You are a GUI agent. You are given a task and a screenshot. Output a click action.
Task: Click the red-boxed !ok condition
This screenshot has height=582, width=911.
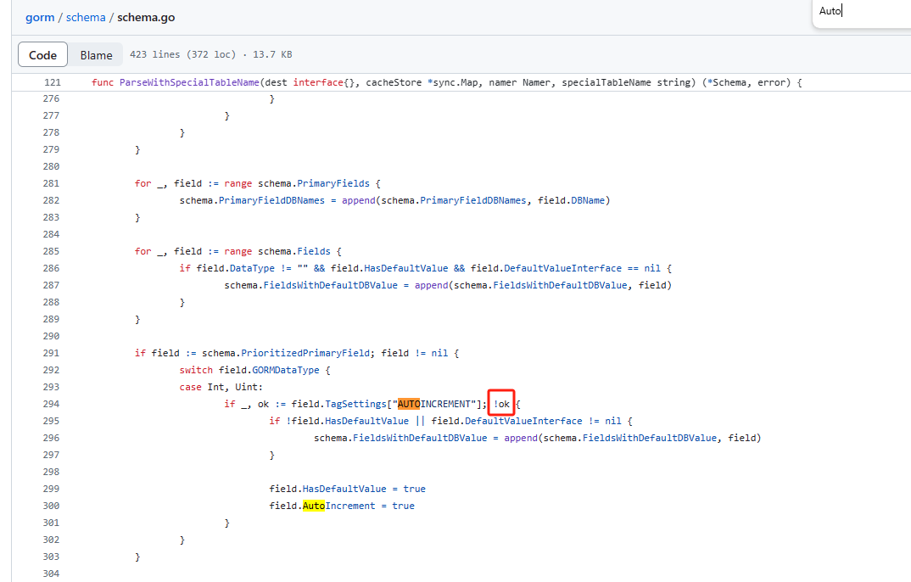[501, 404]
